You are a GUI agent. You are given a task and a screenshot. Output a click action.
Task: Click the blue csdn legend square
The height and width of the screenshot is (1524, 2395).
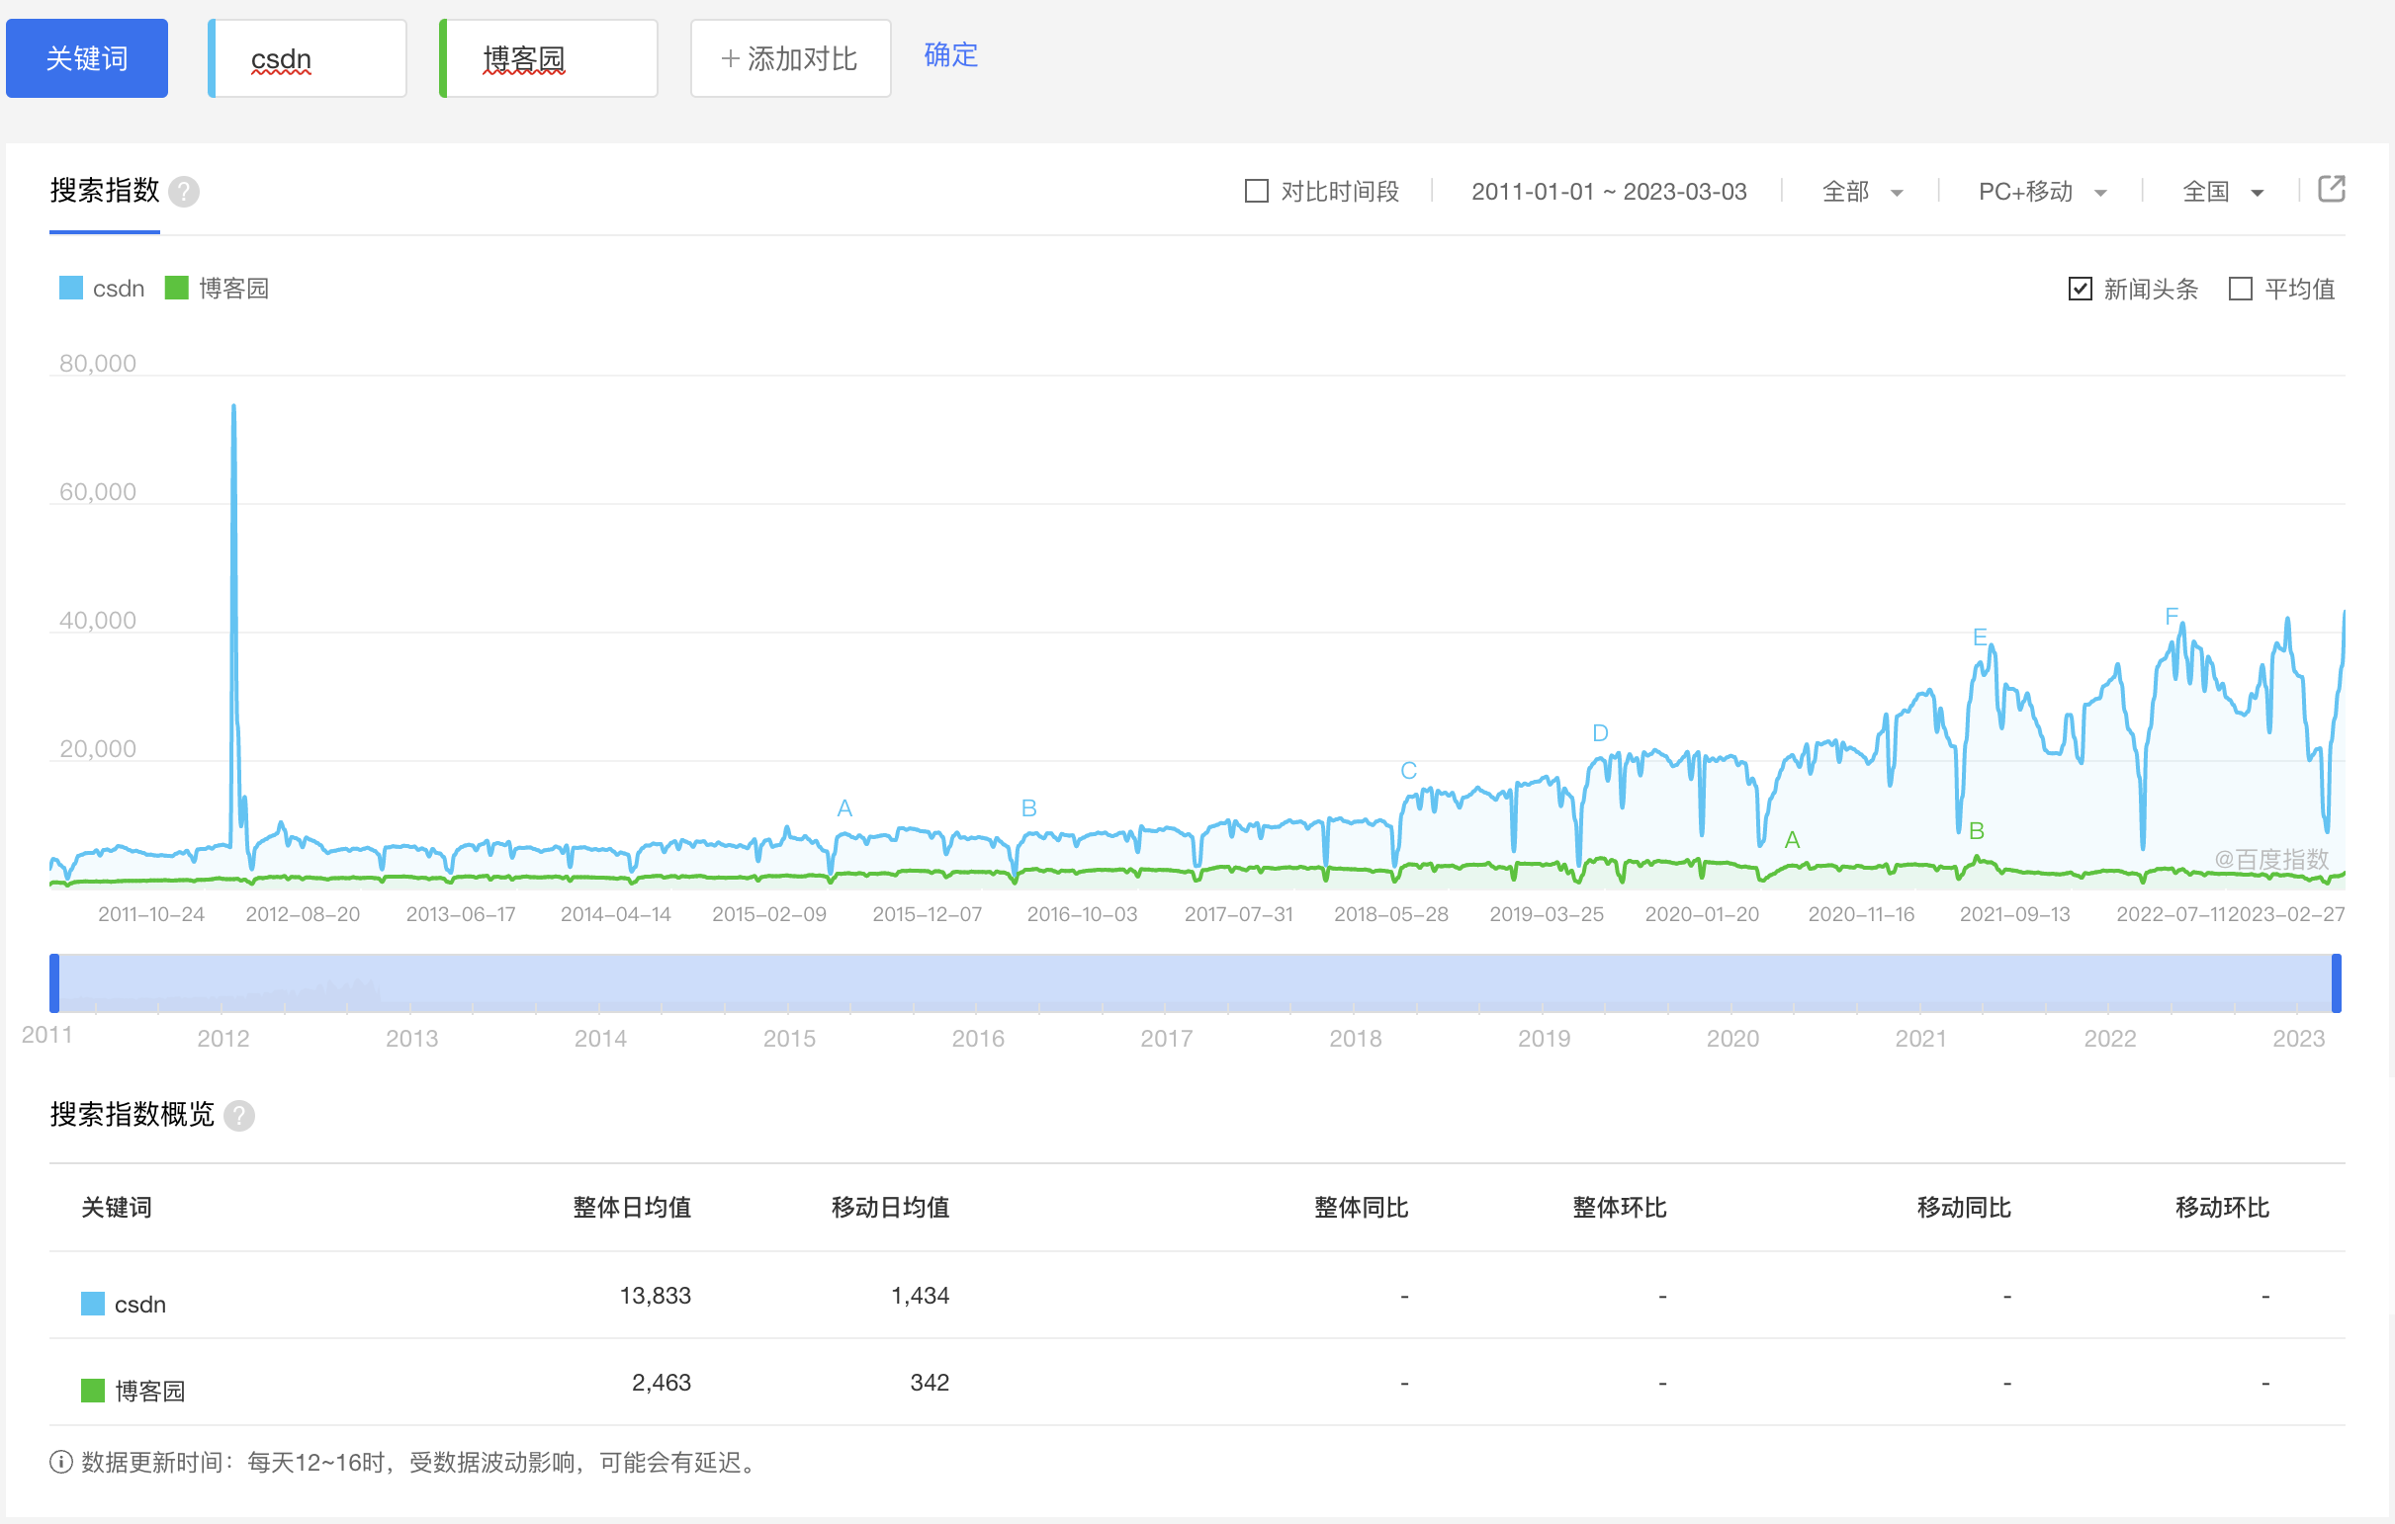(70, 289)
